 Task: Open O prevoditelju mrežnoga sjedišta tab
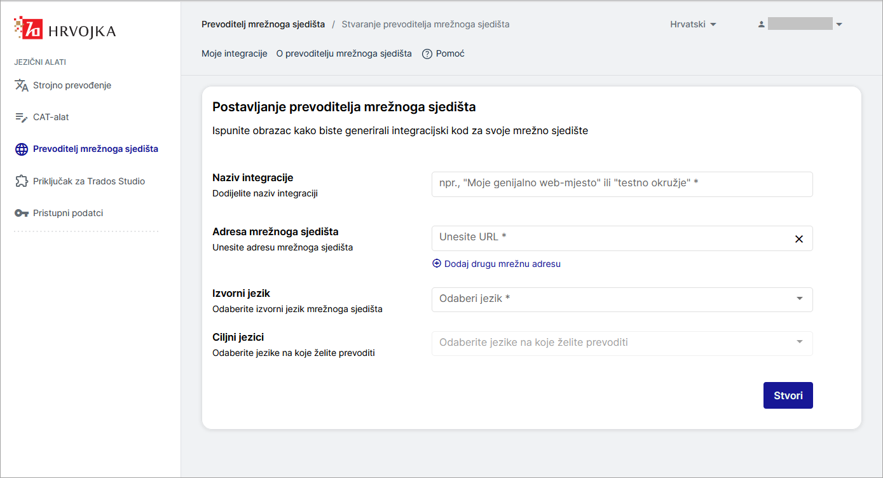344,54
